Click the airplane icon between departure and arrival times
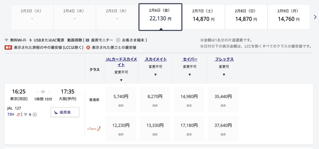The height and width of the screenshot is (149, 319). point(43,92)
